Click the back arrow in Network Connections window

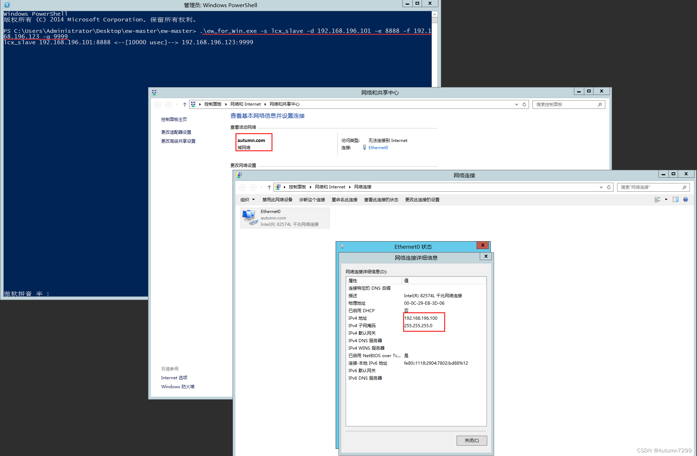[x=243, y=187]
